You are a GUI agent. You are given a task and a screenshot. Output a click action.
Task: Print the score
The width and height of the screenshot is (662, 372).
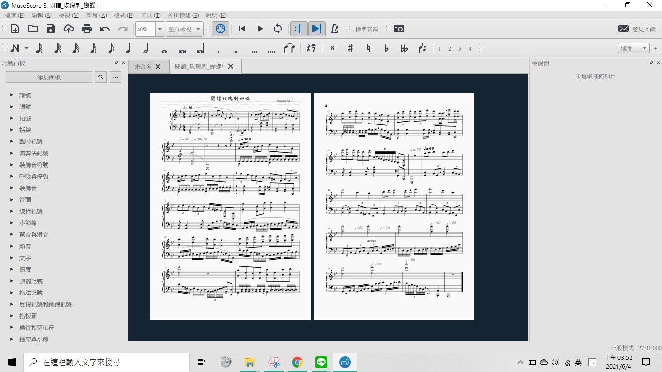[x=87, y=29]
